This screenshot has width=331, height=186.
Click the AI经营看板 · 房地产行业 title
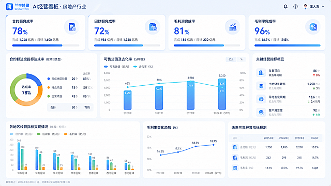(59, 7)
